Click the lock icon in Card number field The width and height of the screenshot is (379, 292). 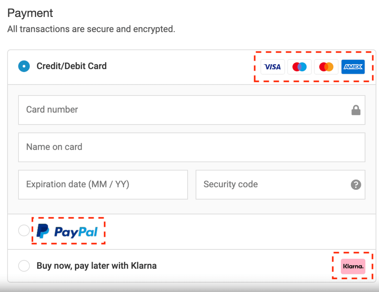[x=356, y=110]
